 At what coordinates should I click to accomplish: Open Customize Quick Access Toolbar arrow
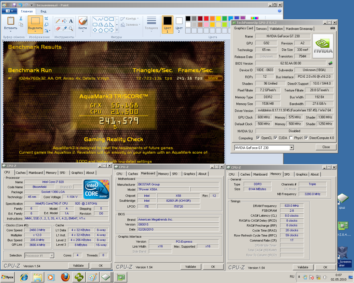point(32,5)
